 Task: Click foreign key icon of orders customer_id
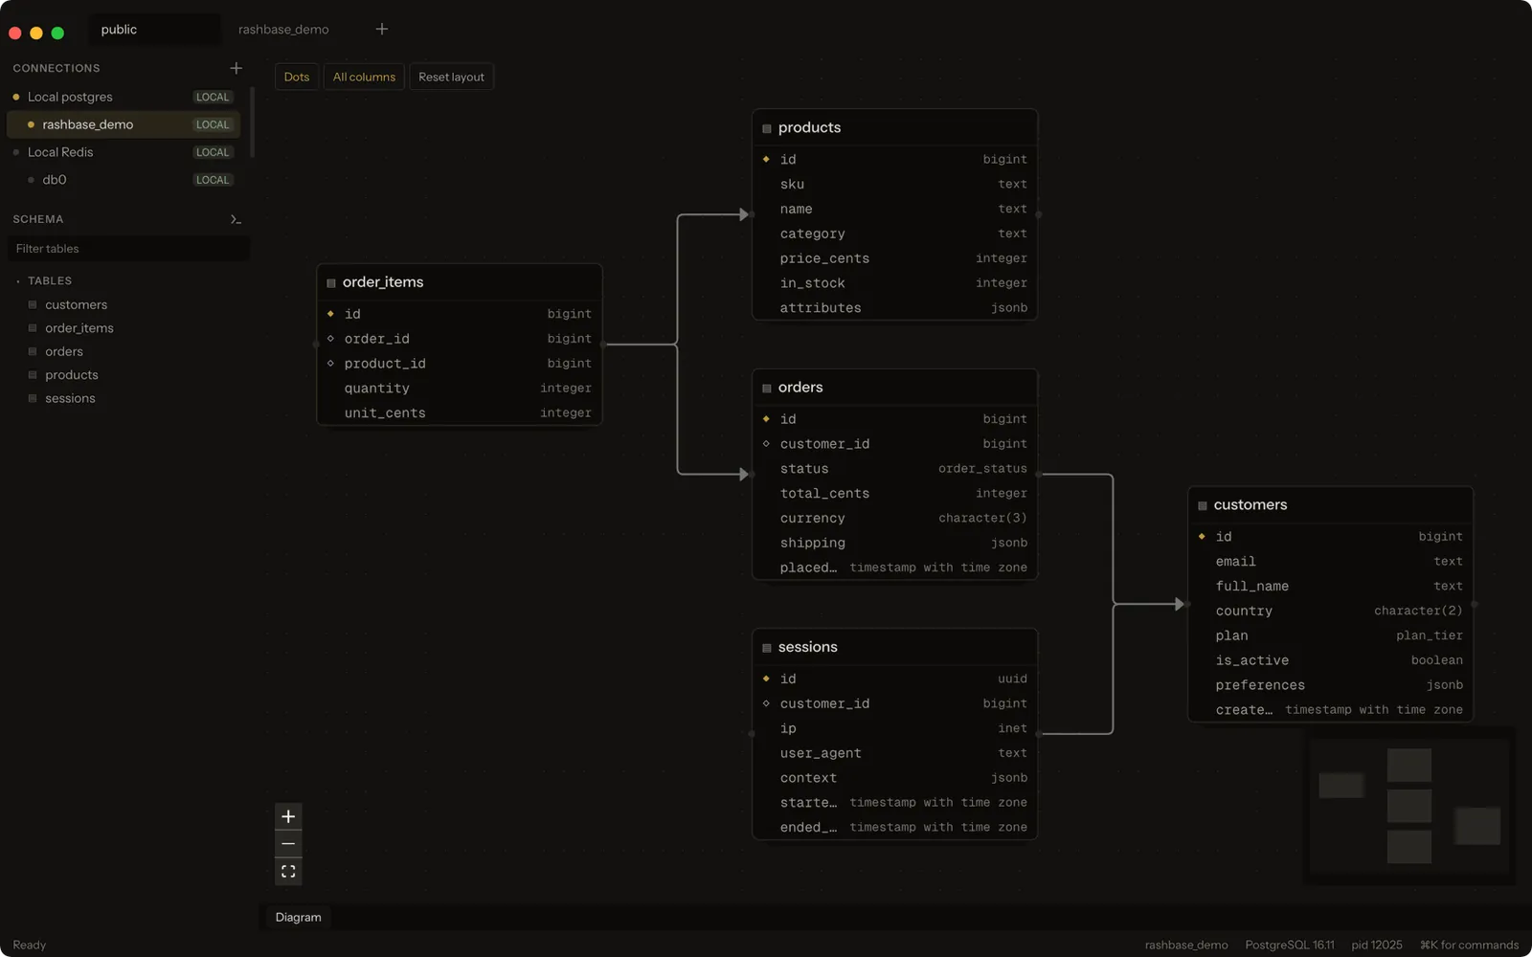pyautogui.click(x=766, y=443)
